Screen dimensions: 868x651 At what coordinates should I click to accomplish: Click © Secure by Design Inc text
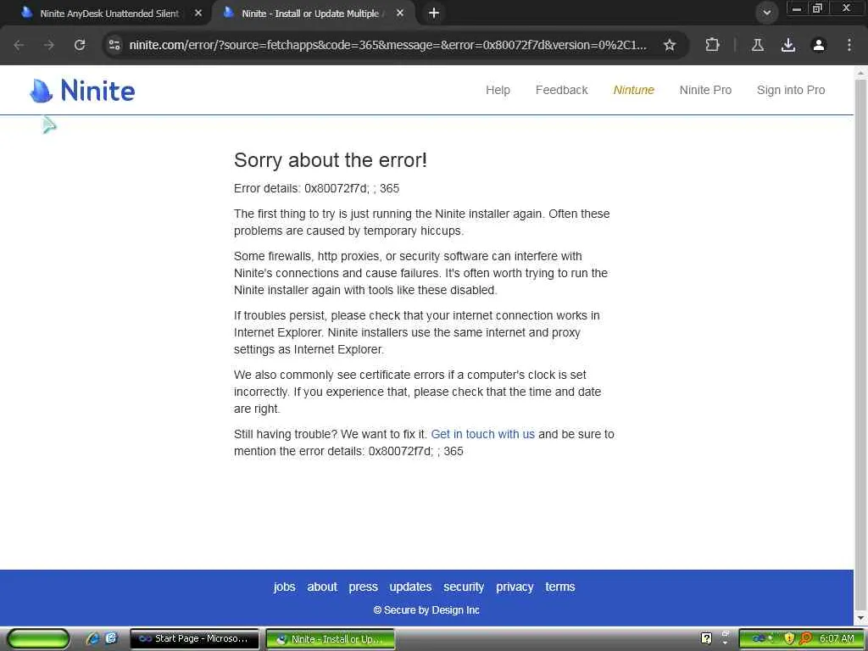[x=426, y=610]
